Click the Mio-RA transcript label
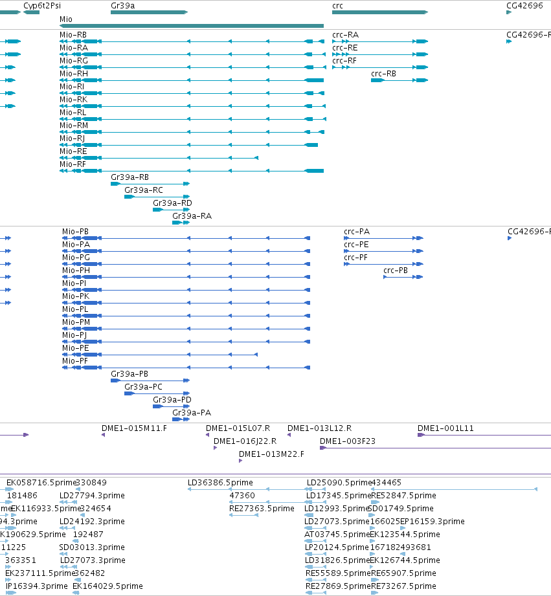Viewport: 551px width, 596px height. [x=74, y=47]
